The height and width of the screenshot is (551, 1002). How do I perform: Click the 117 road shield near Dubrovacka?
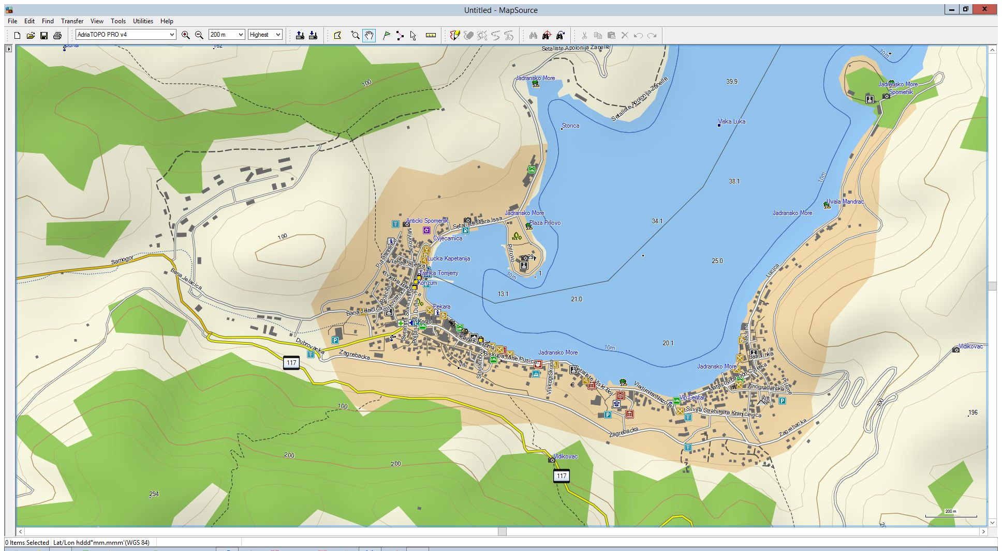[x=291, y=363]
